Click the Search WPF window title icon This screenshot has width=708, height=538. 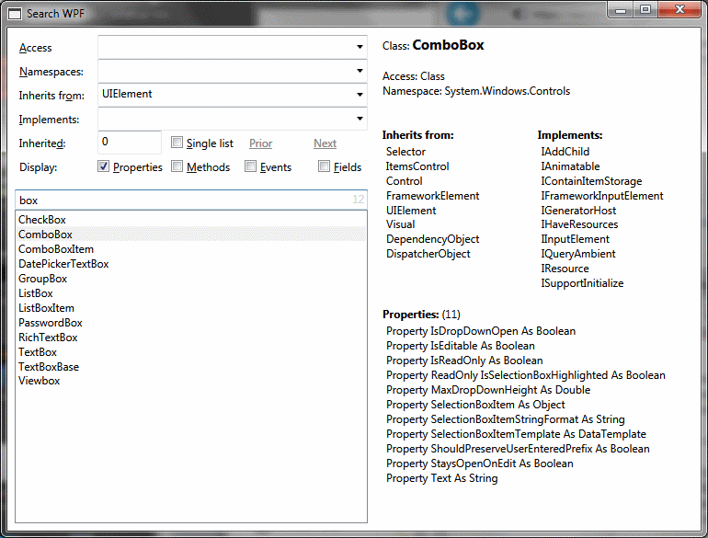pyautogui.click(x=15, y=14)
